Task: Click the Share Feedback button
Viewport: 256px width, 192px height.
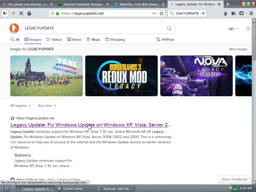Action: point(234,179)
